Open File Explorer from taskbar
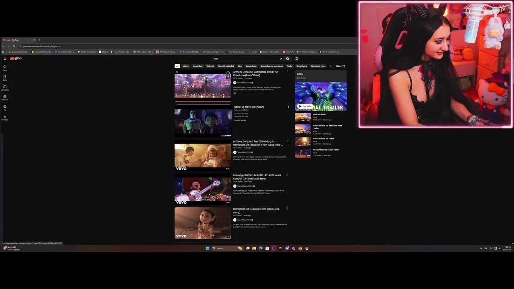This screenshot has height=289, width=514. click(254, 248)
